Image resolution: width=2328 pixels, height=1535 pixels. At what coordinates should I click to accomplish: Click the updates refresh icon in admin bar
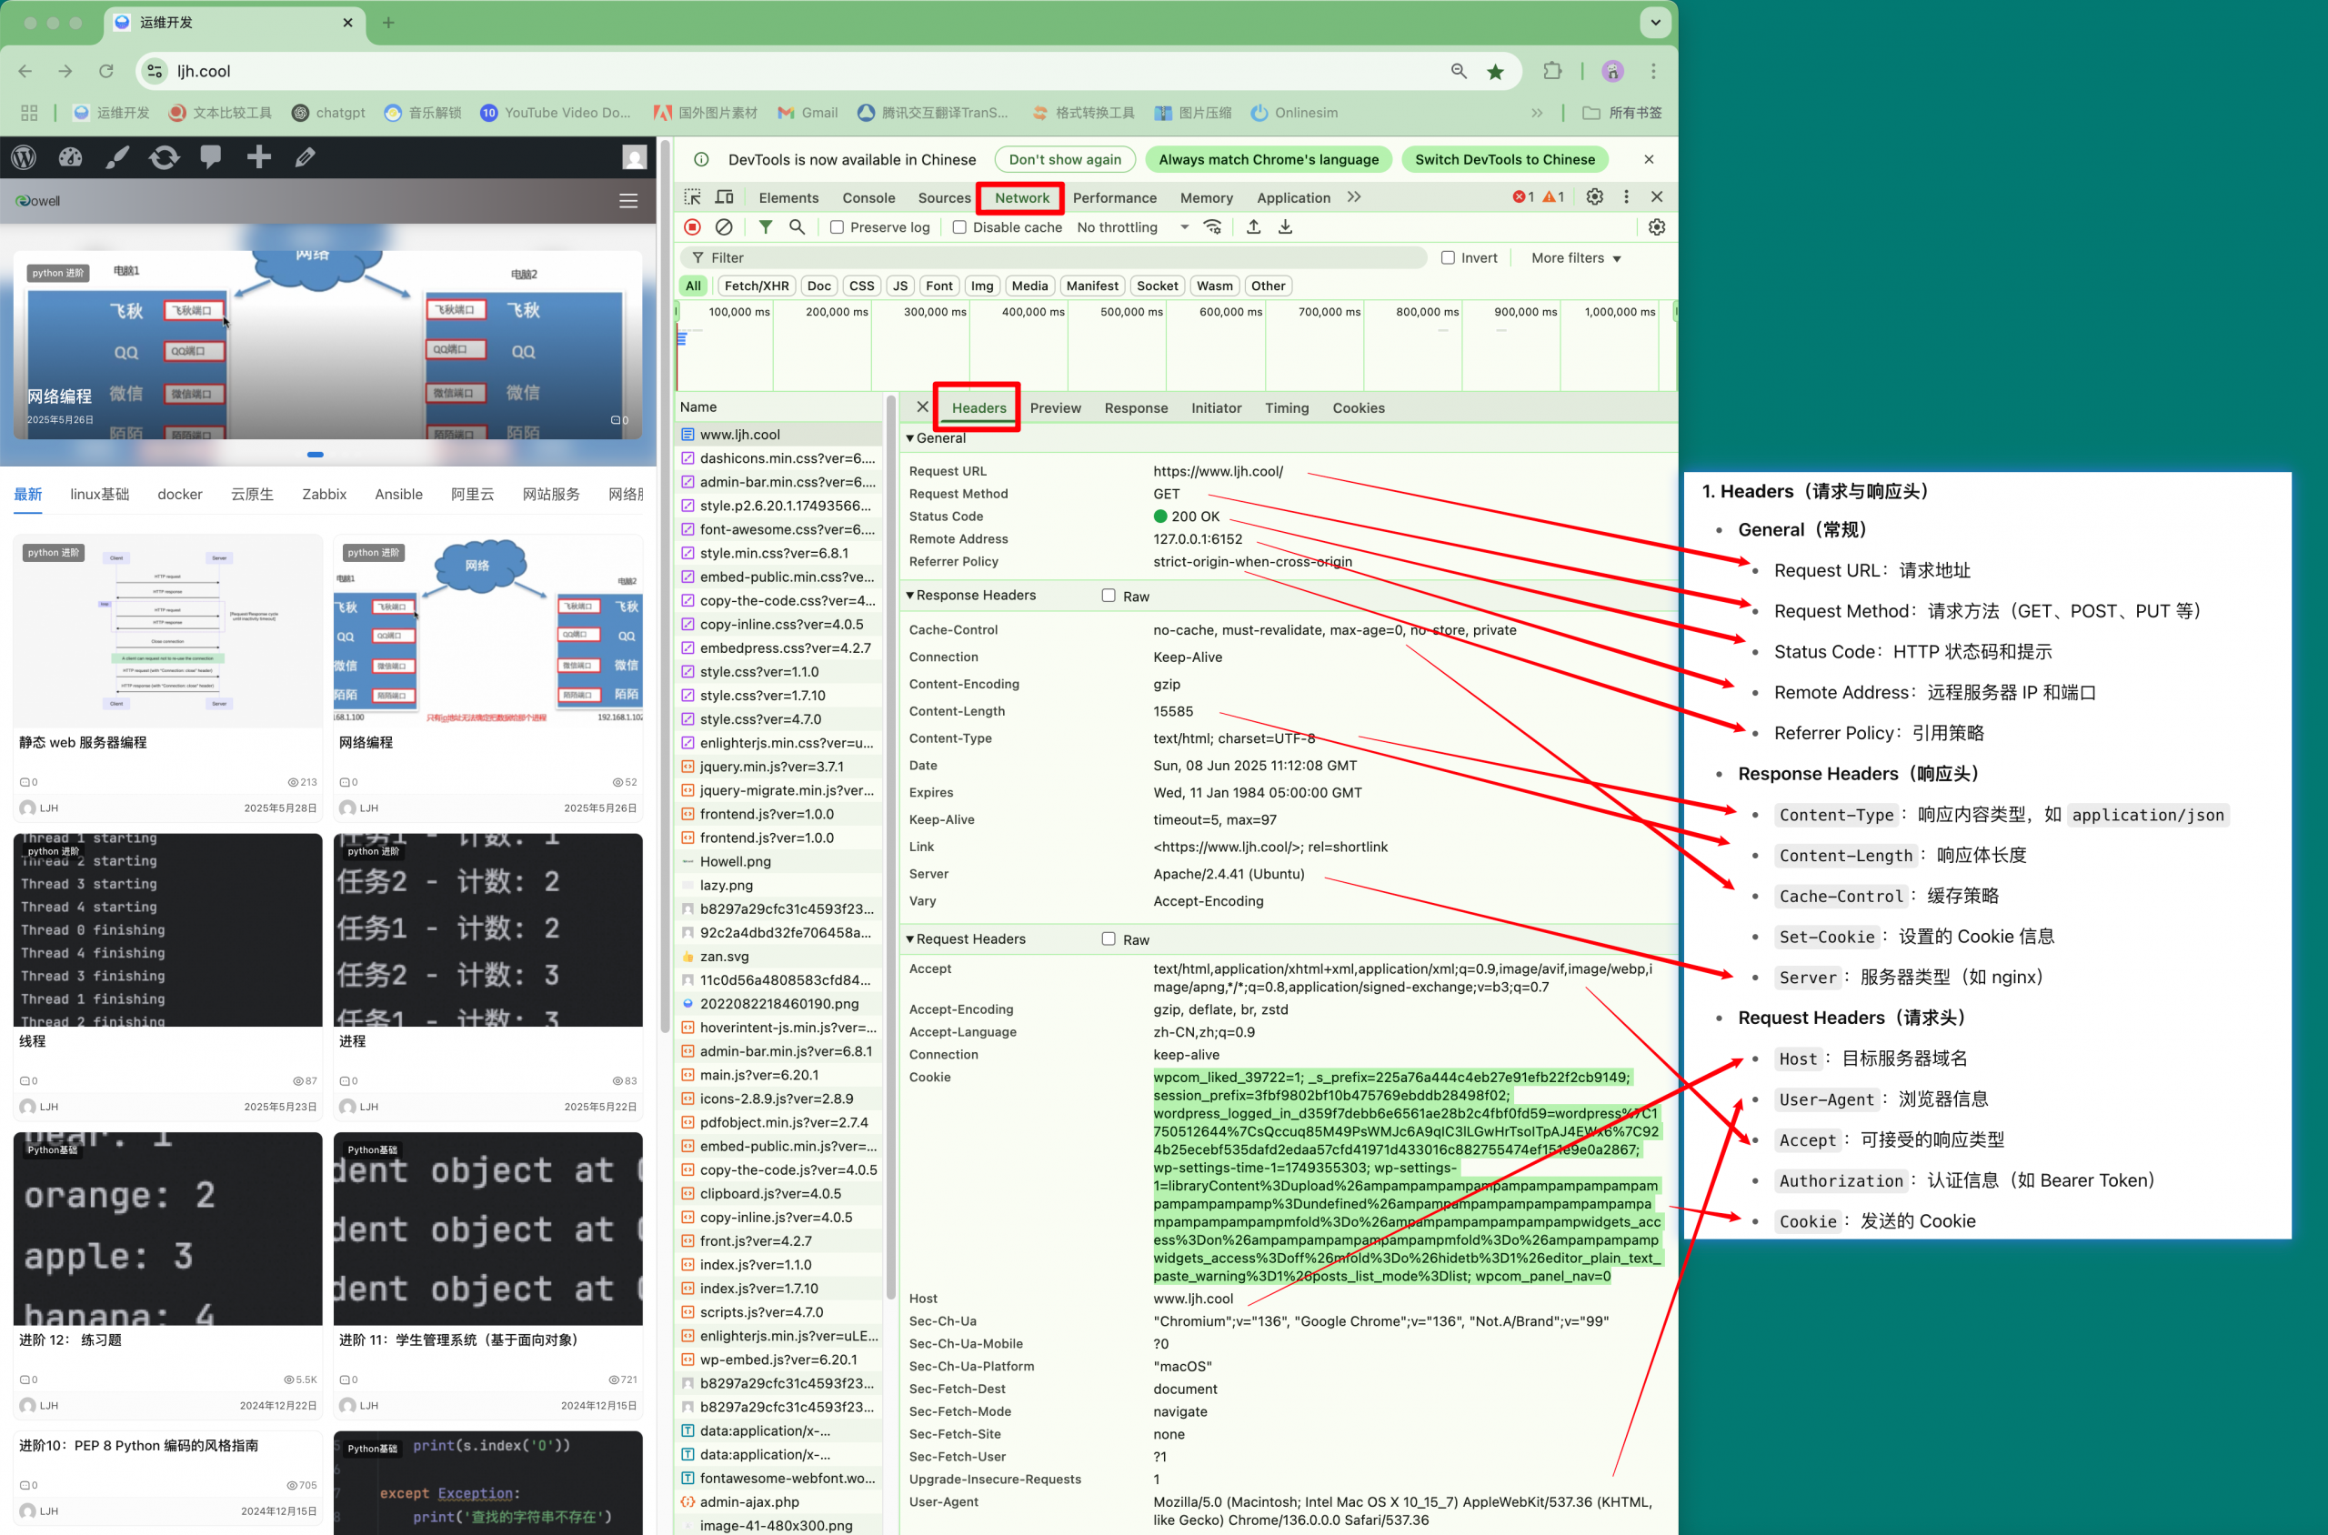(x=165, y=156)
